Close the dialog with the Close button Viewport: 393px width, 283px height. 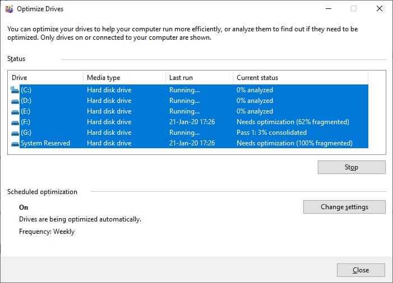[360, 270]
